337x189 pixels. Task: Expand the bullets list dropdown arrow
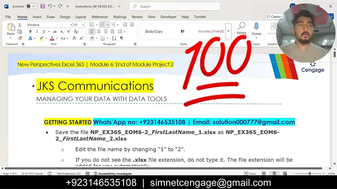tap(97, 25)
